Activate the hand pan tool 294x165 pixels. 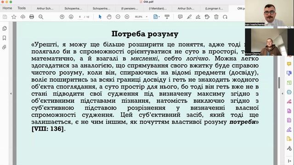point(109,17)
